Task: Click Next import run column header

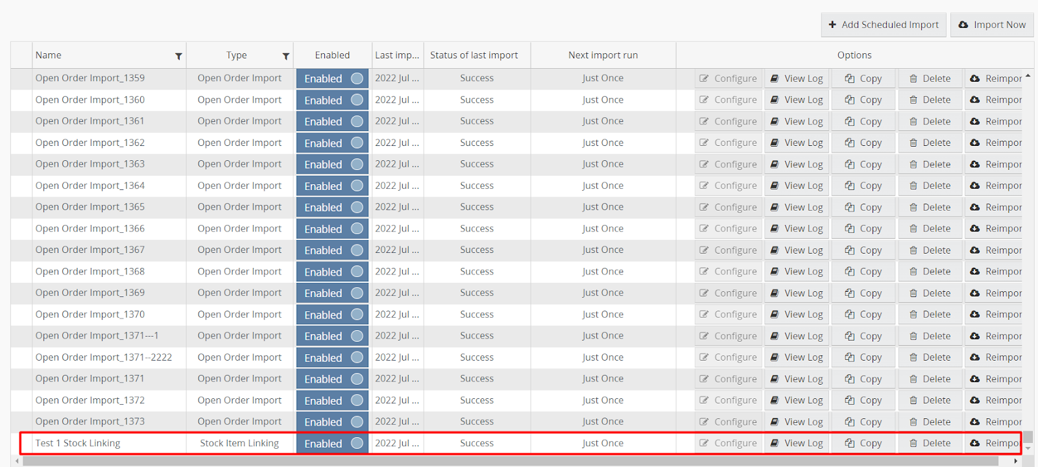Action: (x=603, y=56)
